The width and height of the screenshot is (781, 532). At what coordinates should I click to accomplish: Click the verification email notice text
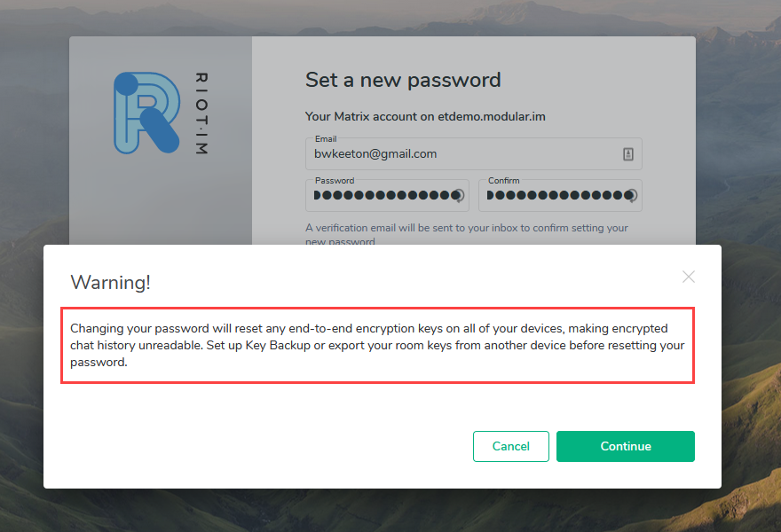point(466,228)
